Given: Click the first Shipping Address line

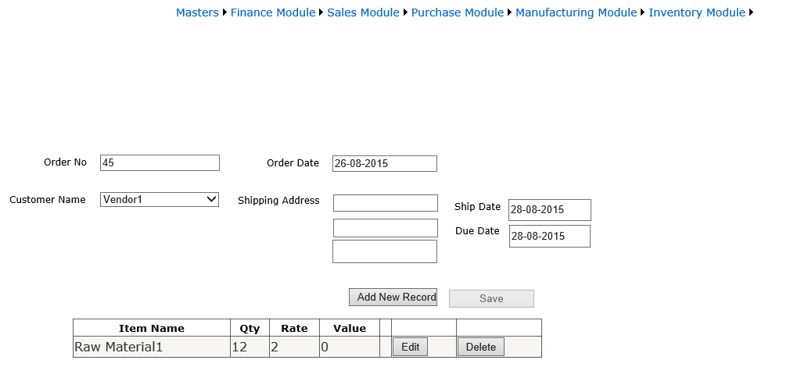Looking at the screenshot, I should (385, 203).
